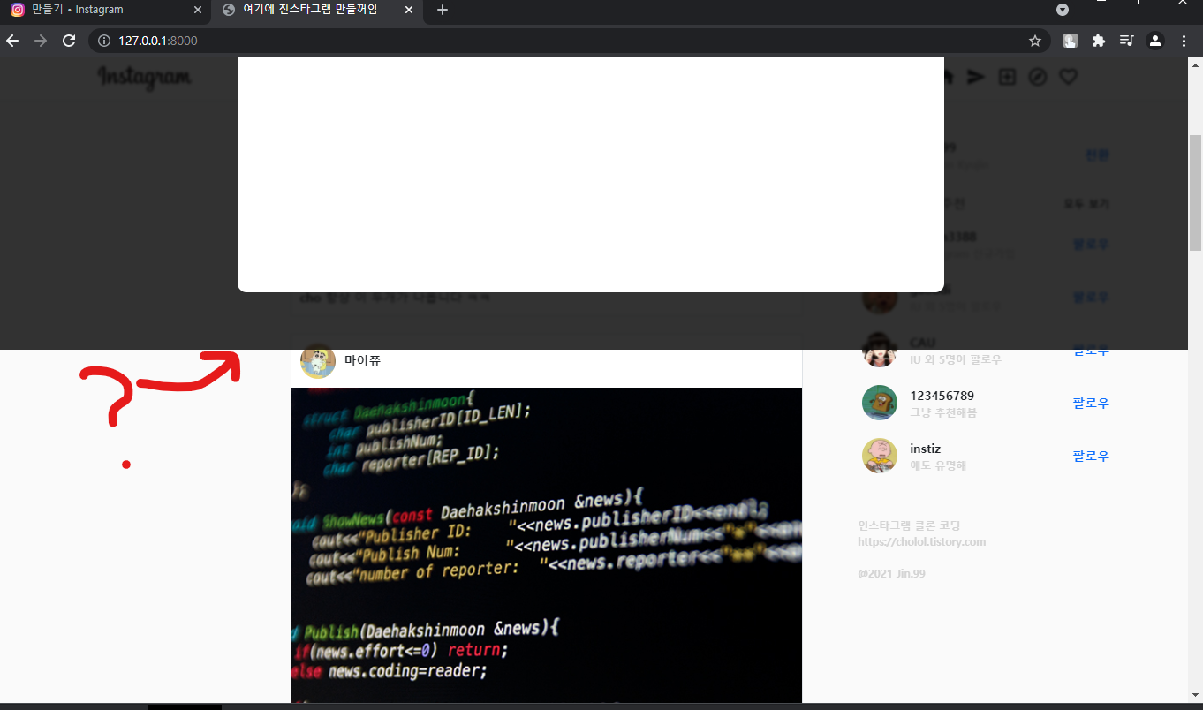This screenshot has width=1203, height=710.
Task: Switch to the 만들기 • Instagram tab
Action: [x=105, y=10]
